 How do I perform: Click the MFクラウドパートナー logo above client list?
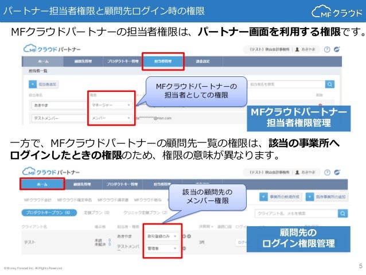(51, 172)
